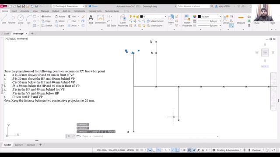Open the Layout1 tab
280x157 pixels.
pos(19,145)
